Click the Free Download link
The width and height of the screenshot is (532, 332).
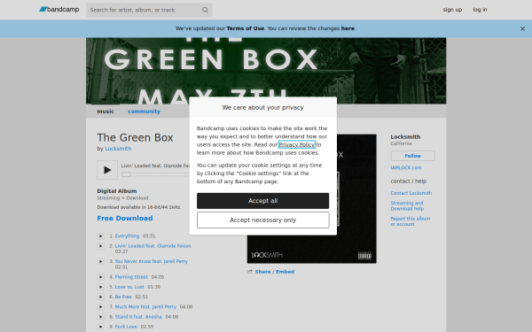(125, 218)
